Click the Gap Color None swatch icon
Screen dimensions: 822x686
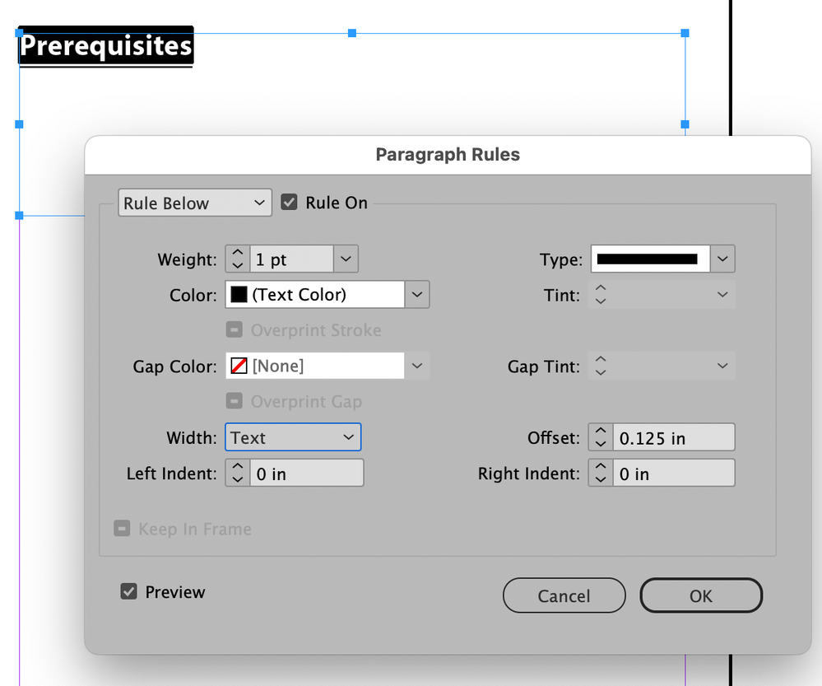click(239, 366)
